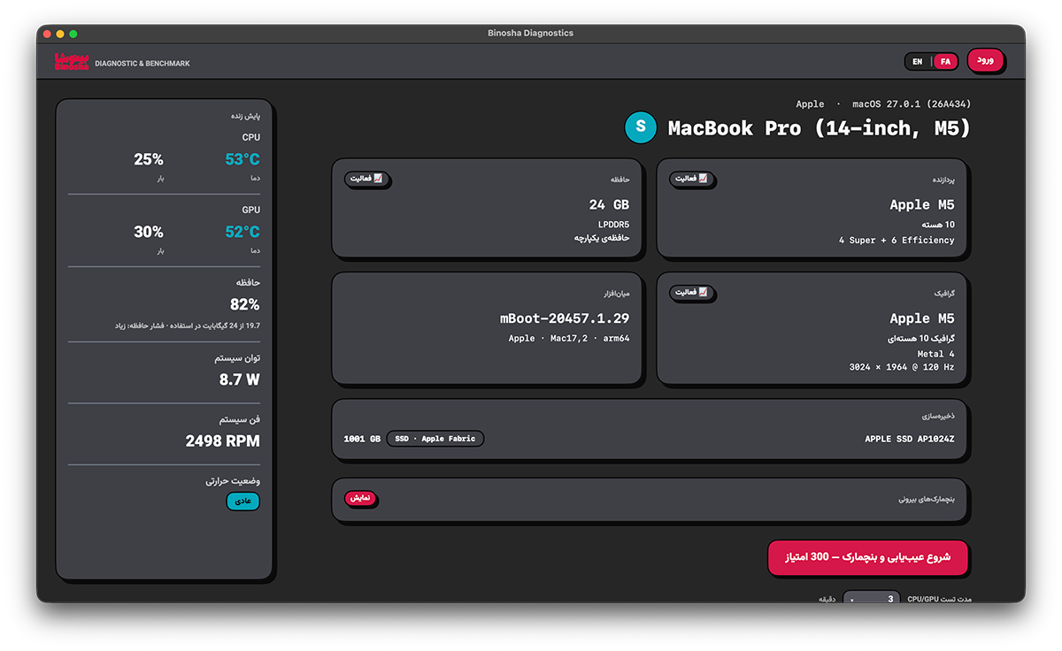Open the فعالیت activity chart for the پردازنده card
1062x651 pixels.
692,179
